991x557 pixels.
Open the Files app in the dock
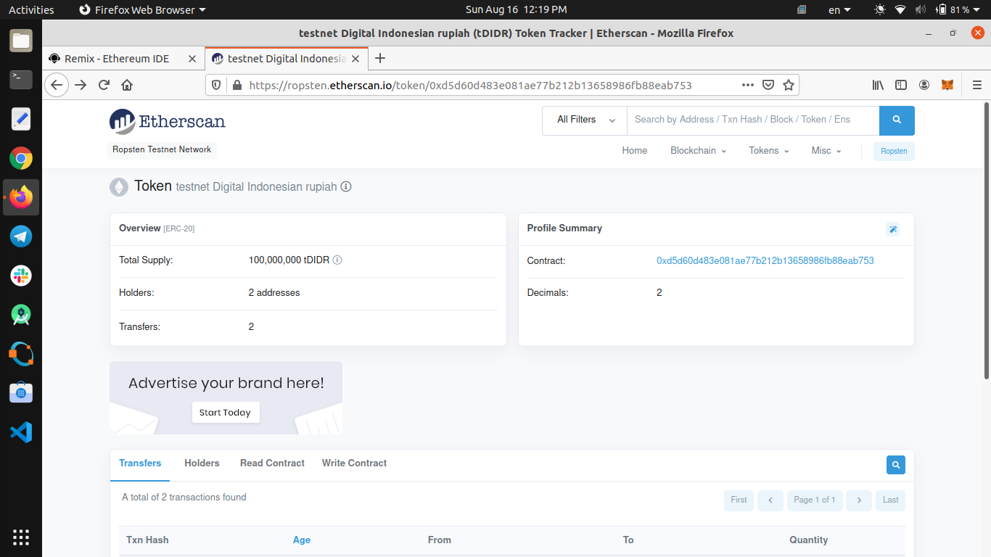coord(21,41)
